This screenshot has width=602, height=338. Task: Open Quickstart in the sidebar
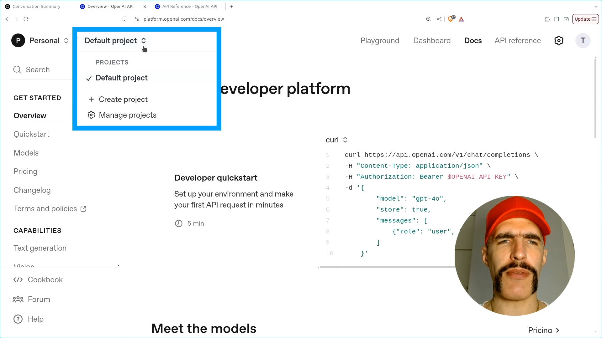point(31,134)
